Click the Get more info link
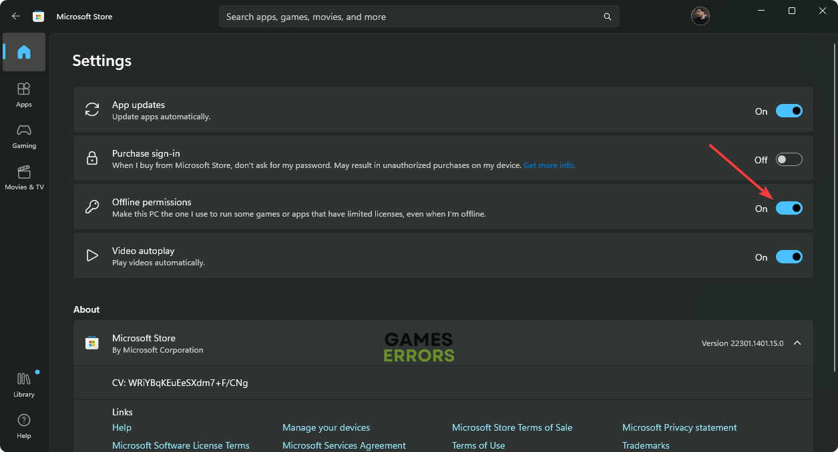 549,165
